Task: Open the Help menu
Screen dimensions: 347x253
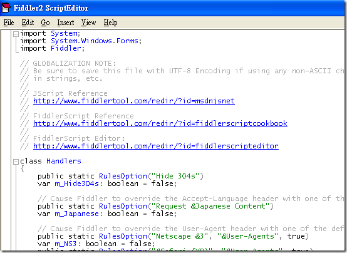Action: [x=110, y=23]
